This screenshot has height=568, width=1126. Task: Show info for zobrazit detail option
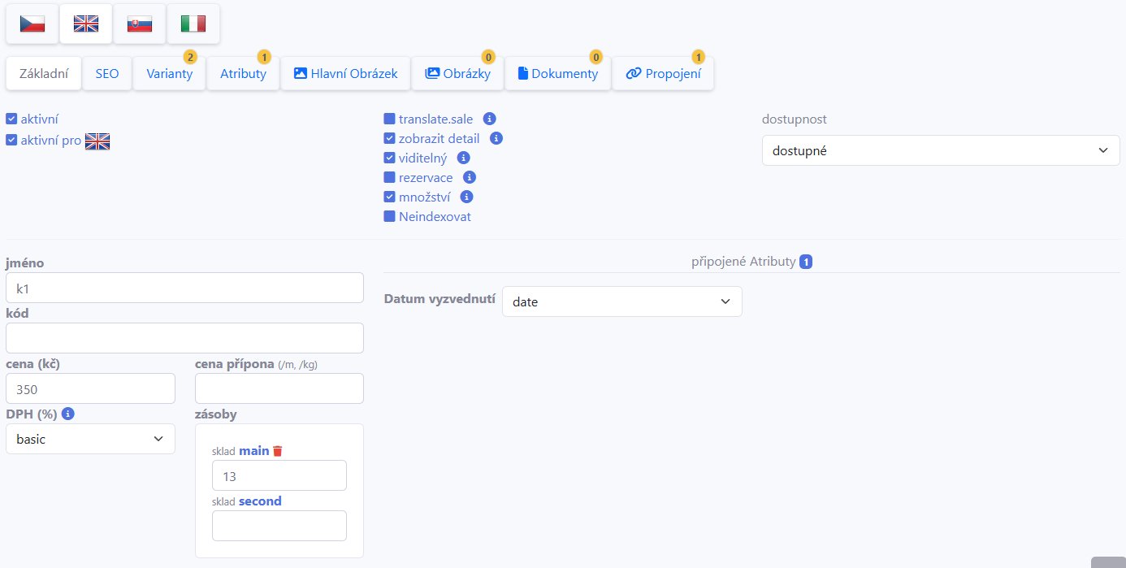pos(496,138)
